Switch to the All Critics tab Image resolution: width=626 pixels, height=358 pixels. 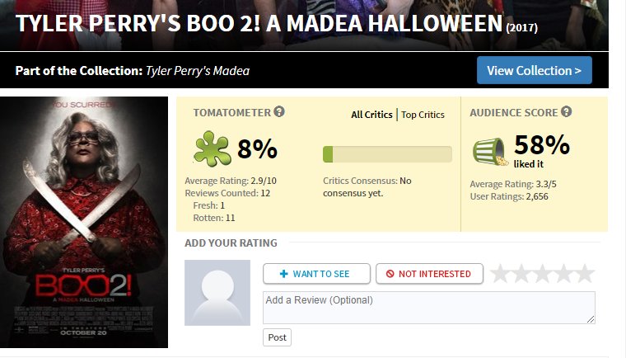coord(372,115)
